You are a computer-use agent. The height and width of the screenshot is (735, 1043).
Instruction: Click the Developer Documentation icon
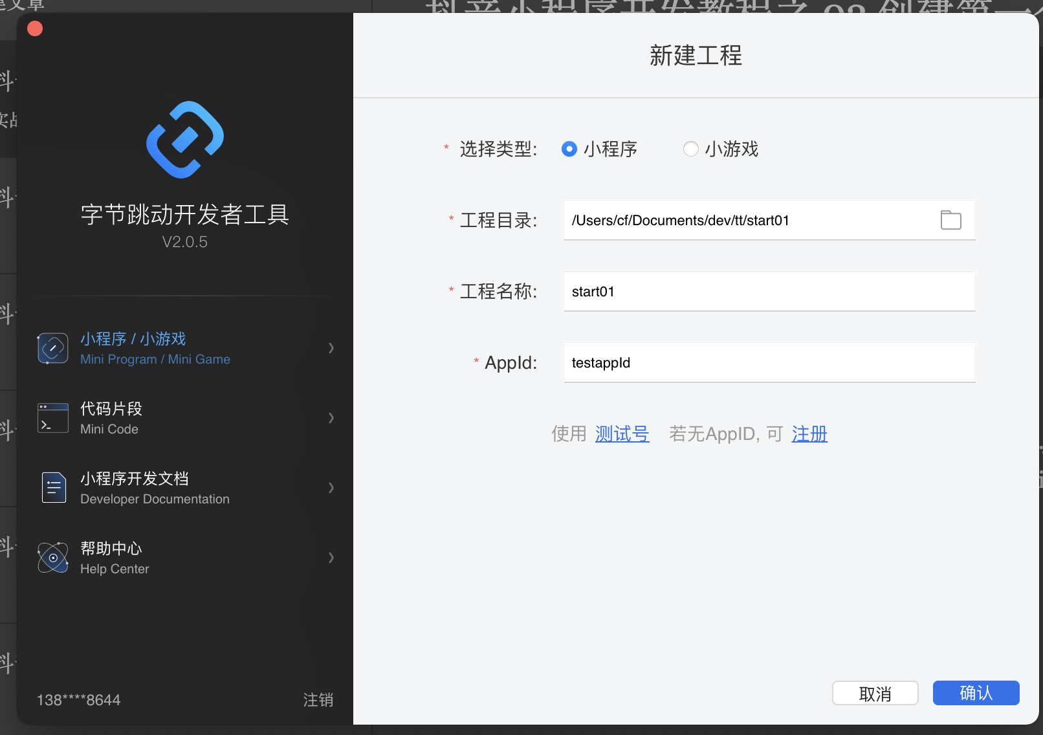click(54, 487)
